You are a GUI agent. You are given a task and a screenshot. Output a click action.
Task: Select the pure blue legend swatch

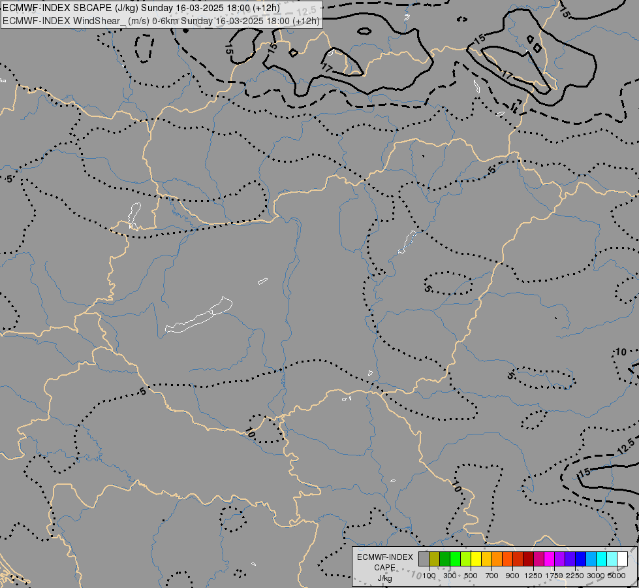click(x=580, y=559)
